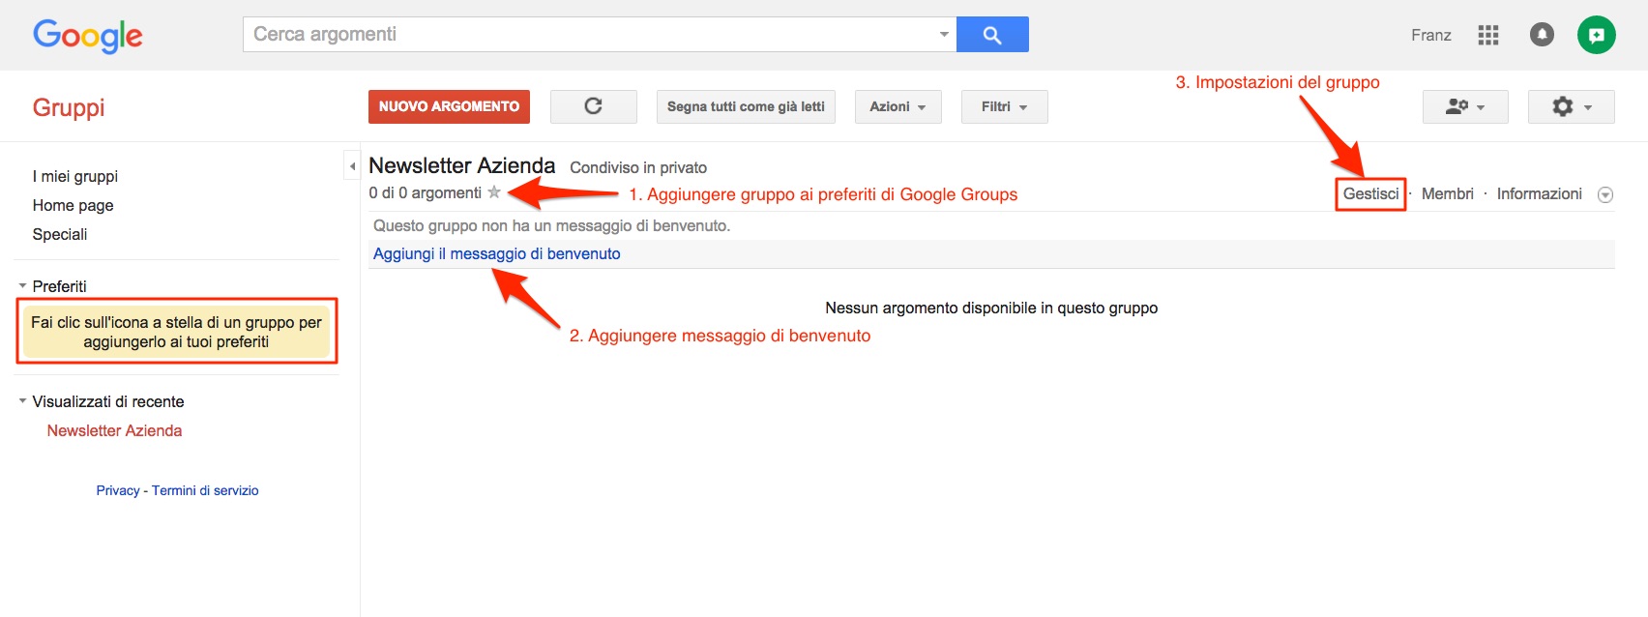Expand search options dropdown arrow
The width and height of the screenshot is (1648, 617).
(x=944, y=35)
